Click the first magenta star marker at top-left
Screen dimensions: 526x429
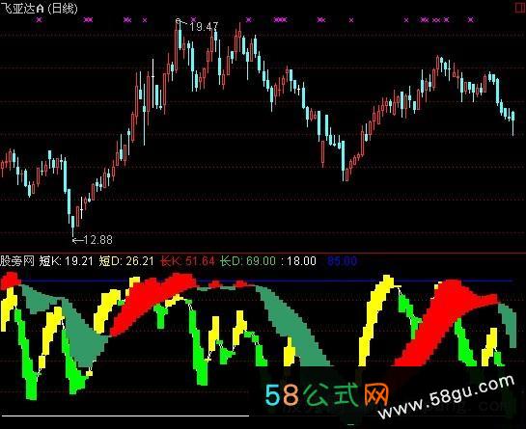[x=40, y=20]
